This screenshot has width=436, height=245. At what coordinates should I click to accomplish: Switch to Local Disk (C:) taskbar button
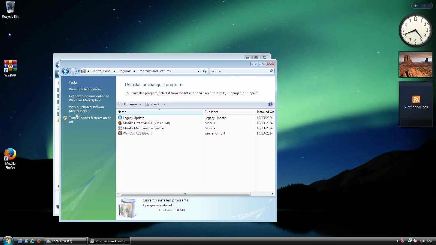point(65,241)
